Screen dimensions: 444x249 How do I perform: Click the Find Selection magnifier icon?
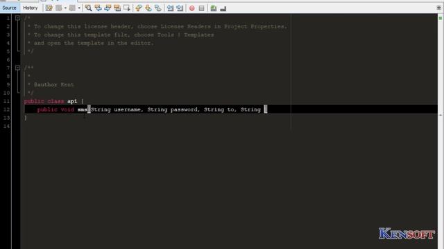(88, 8)
